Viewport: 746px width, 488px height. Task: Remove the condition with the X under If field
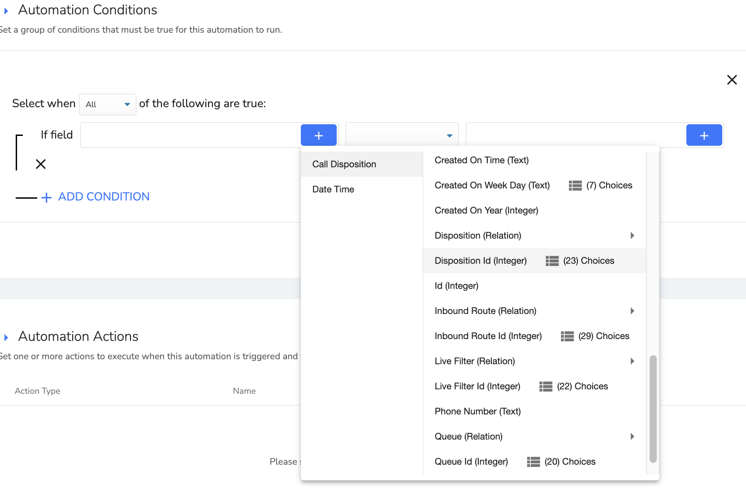click(41, 164)
